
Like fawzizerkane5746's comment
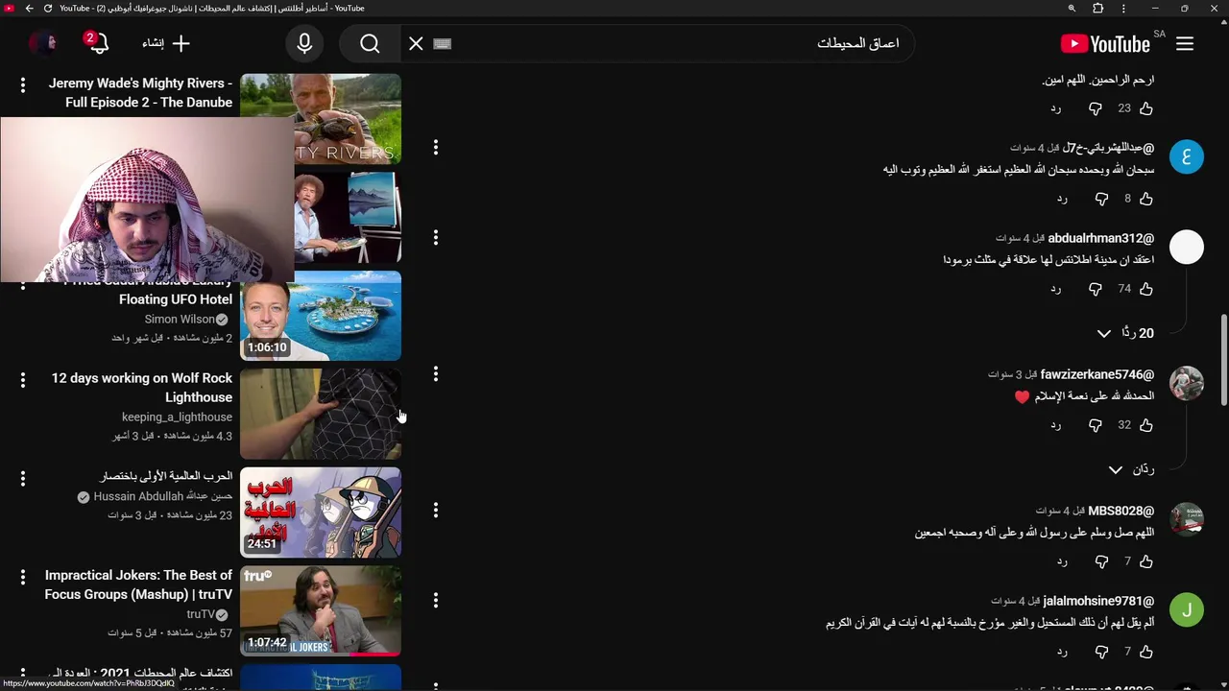[1145, 425]
